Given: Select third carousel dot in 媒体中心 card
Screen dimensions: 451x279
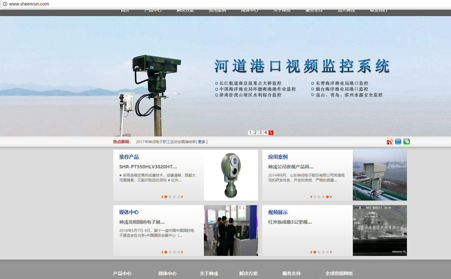Looking at the screenshot, I should point(174,252).
